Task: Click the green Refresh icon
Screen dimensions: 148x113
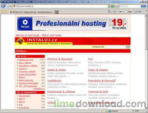Action: click(x=112, y=6)
